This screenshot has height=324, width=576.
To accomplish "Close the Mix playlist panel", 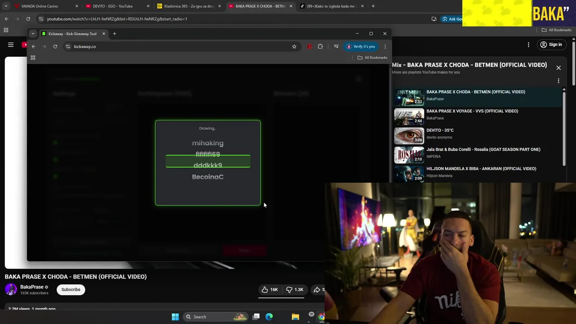I will click(558, 68).
